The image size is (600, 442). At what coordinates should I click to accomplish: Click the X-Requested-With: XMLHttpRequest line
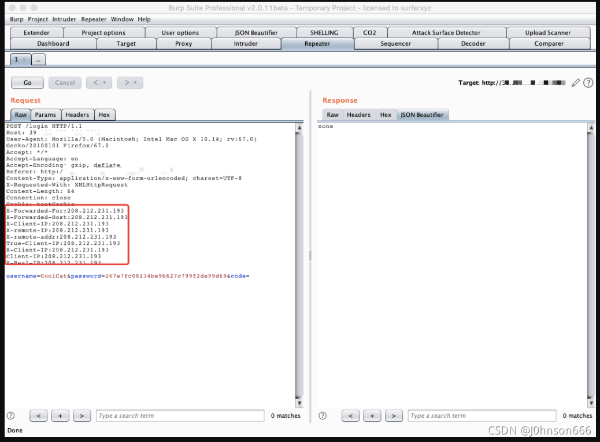(x=67, y=185)
